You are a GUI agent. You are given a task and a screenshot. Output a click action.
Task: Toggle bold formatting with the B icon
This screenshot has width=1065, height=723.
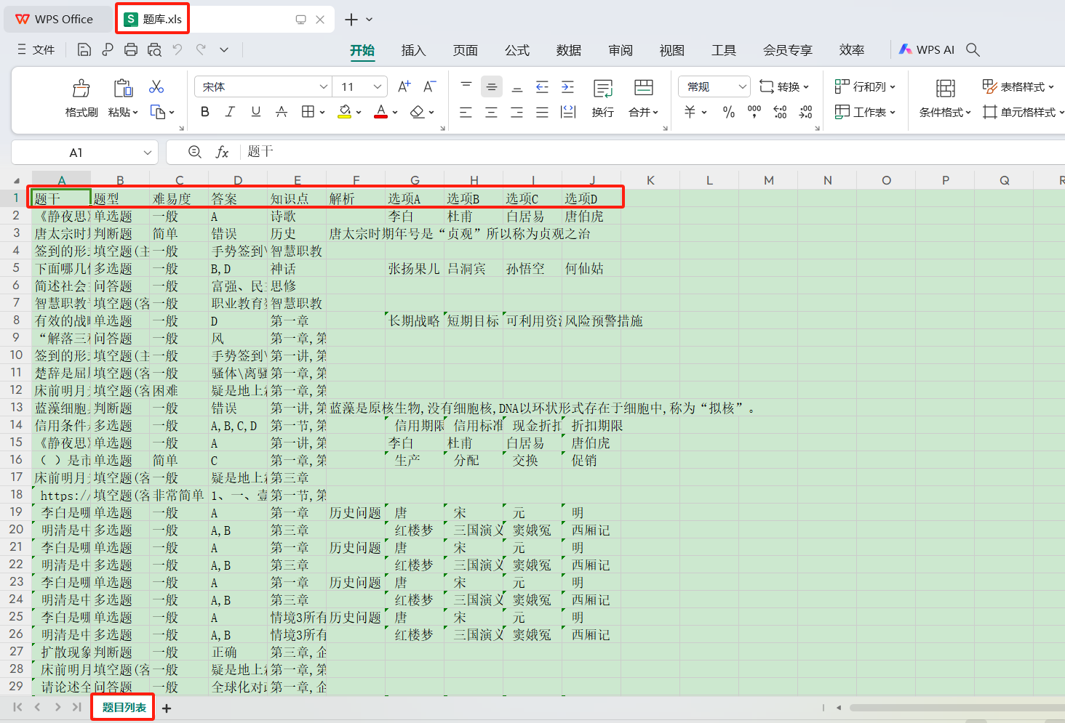(204, 112)
